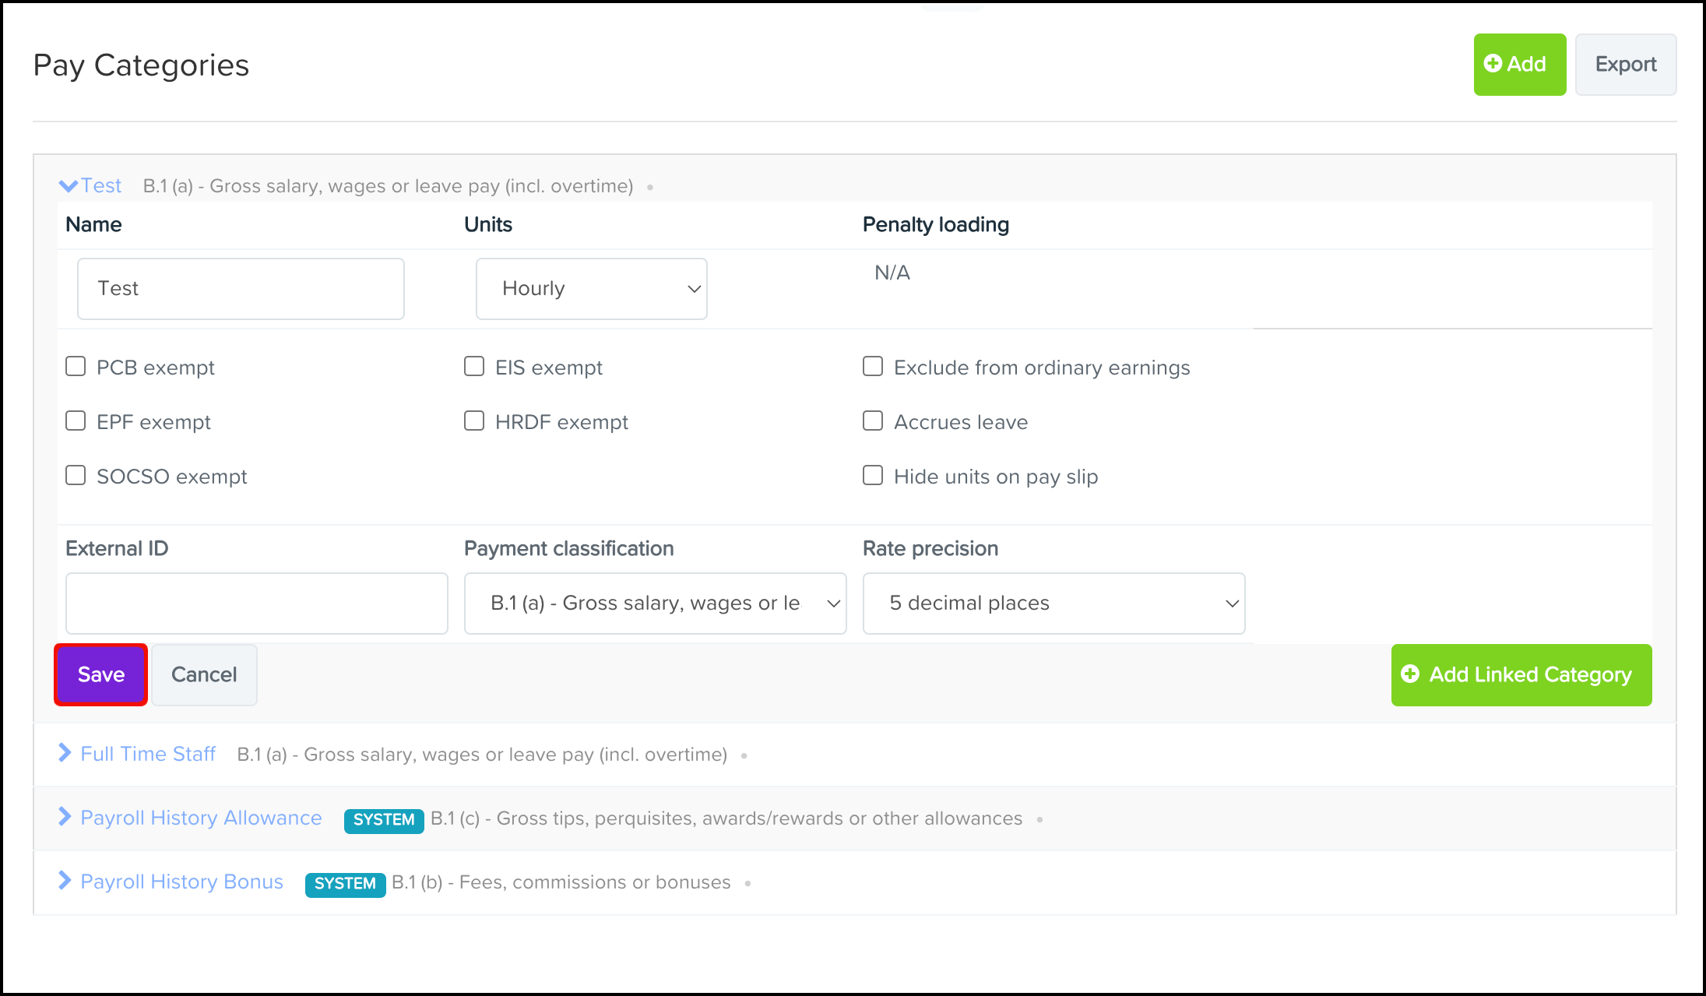
Task: Open the Payment classification dropdown
Action: pos(655,604)
